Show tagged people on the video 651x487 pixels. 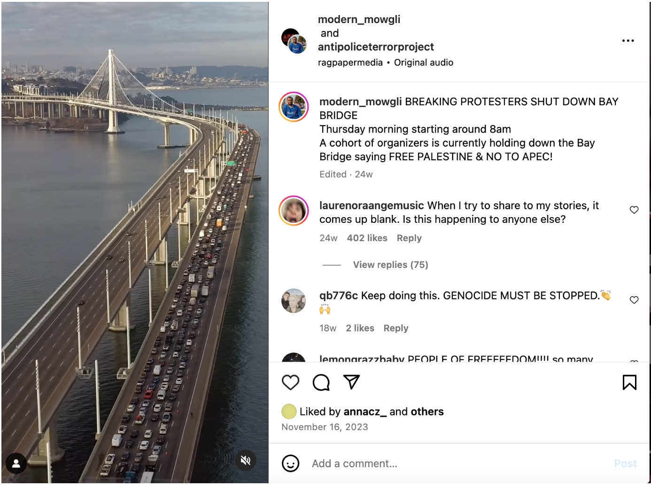16,463
